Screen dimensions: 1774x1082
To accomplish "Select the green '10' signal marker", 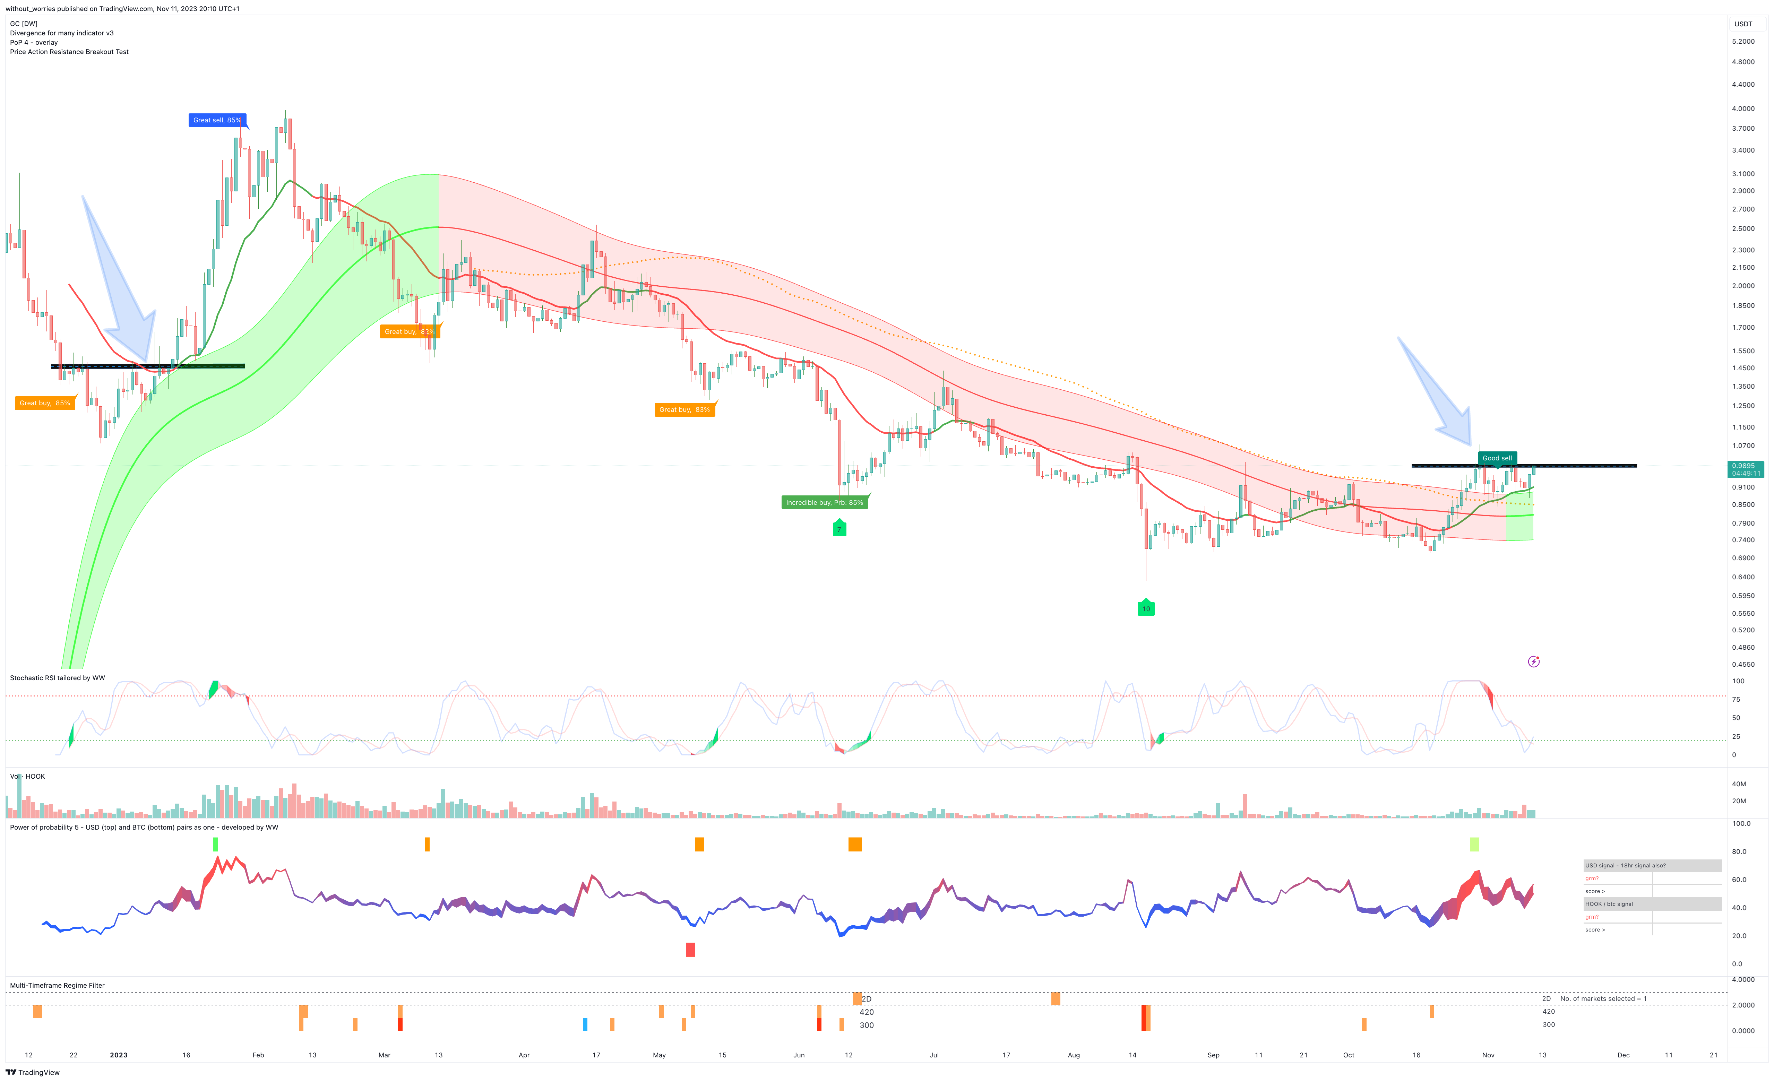I will click(x=1145, y=608).
